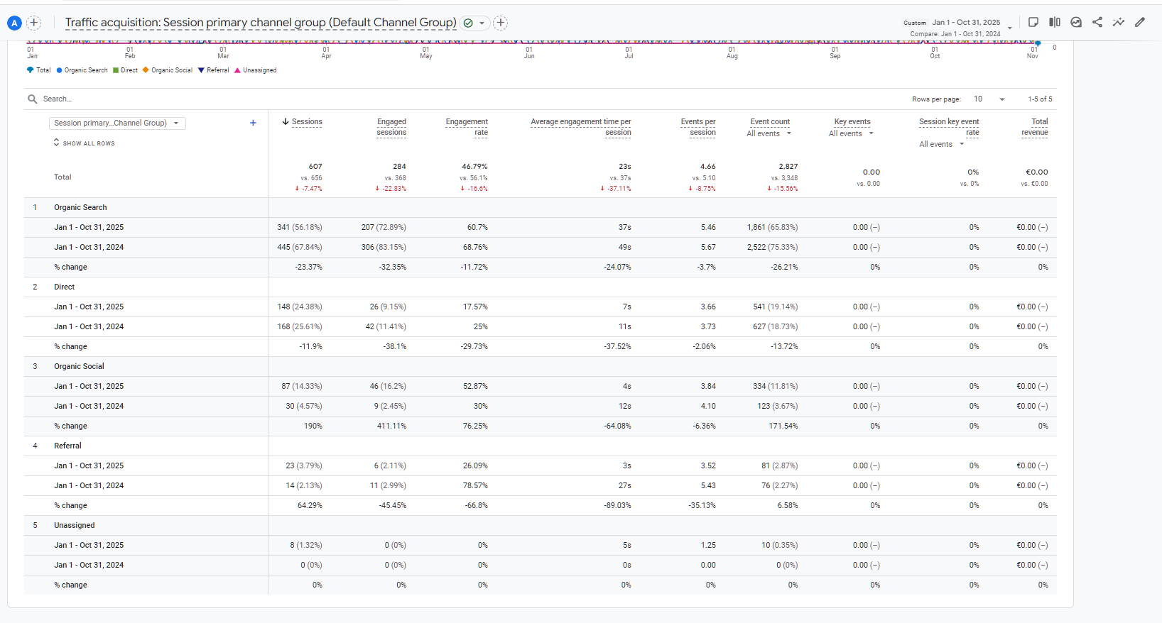Add a secondary dimension with plus icon
Viewport: 1162px width, 623px height.
click(253, 123)
